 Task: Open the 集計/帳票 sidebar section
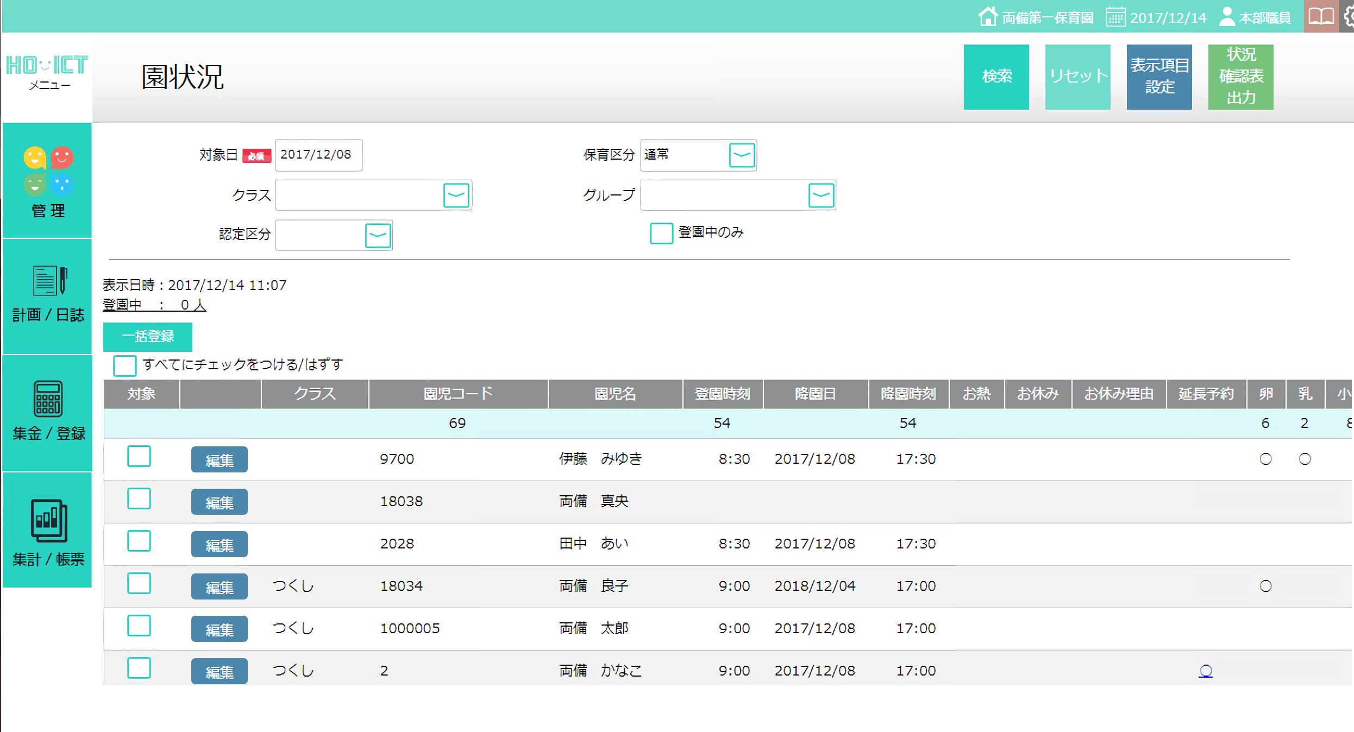pos(47,530)
